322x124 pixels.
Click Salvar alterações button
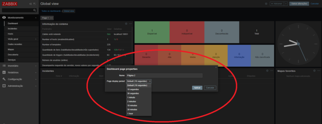click(299, 4)
